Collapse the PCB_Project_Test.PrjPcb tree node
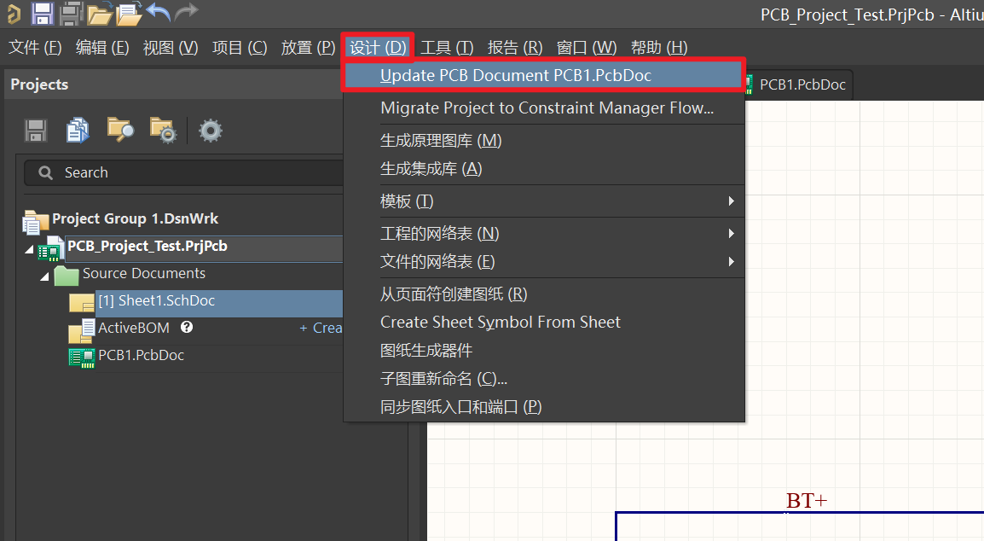Screen dimensions: 984x541 [29, 249]
